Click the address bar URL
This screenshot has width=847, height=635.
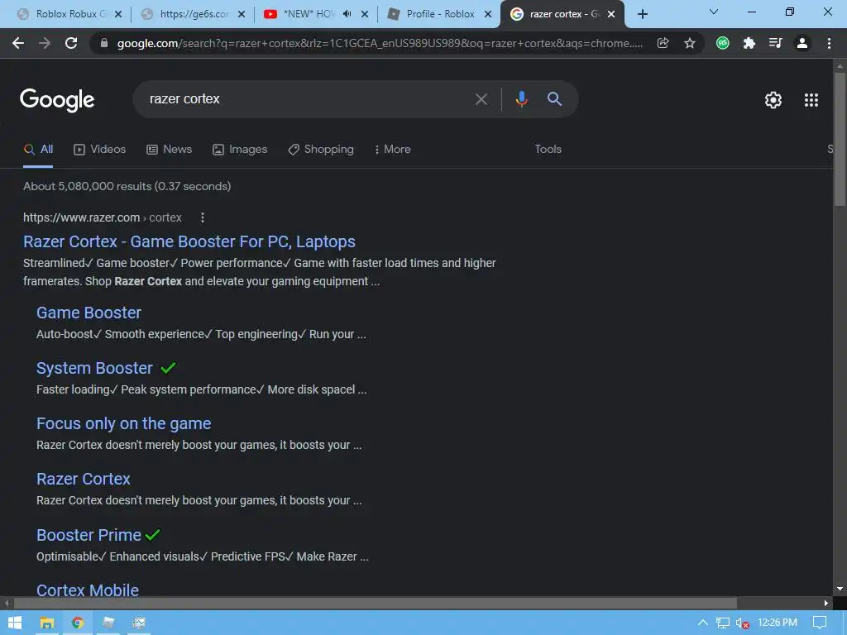click(x=380, y=43)
